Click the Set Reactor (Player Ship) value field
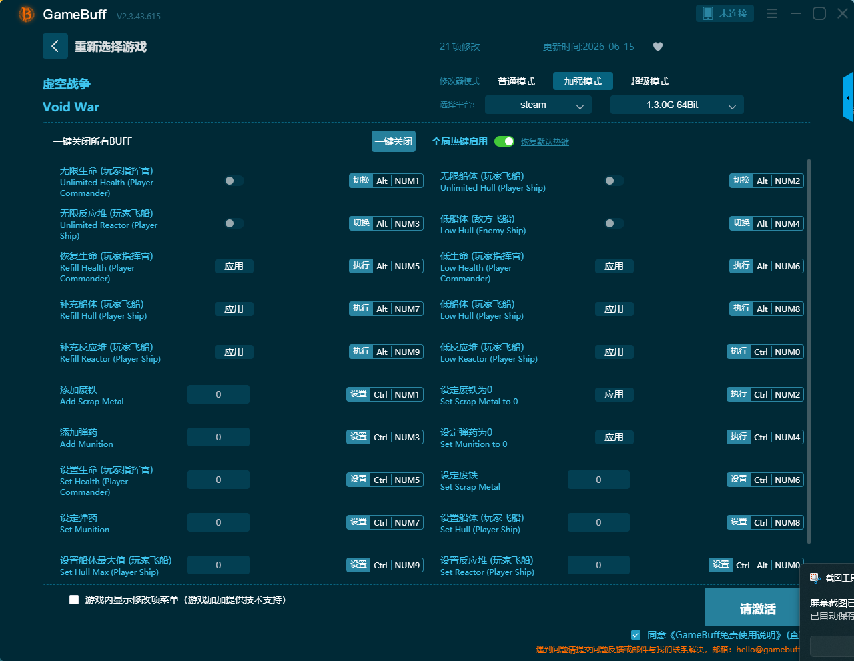 click(598, 565)
